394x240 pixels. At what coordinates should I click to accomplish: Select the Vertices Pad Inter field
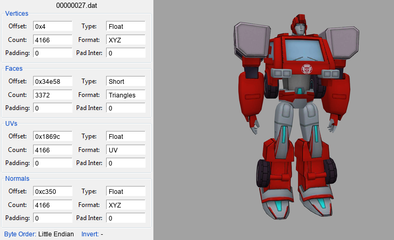click(126, 53)
